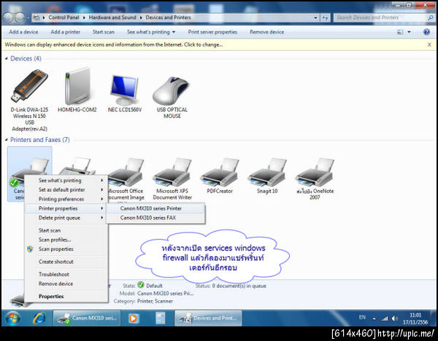Choose Set as default printer menu entry
The height and width of the screenshot is (341, 438).
(66, 189)
